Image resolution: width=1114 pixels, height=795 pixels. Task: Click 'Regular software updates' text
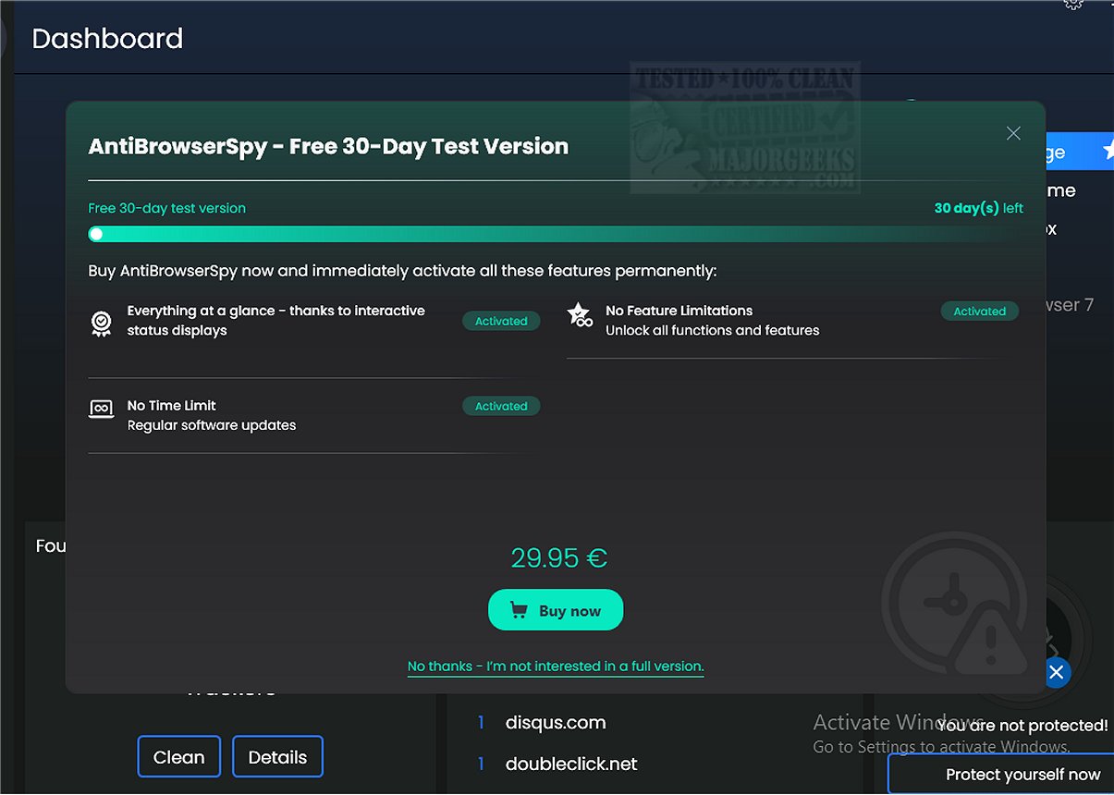[212, 425]
